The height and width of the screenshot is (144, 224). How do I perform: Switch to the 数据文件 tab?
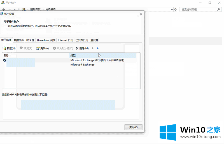(19, 40)
